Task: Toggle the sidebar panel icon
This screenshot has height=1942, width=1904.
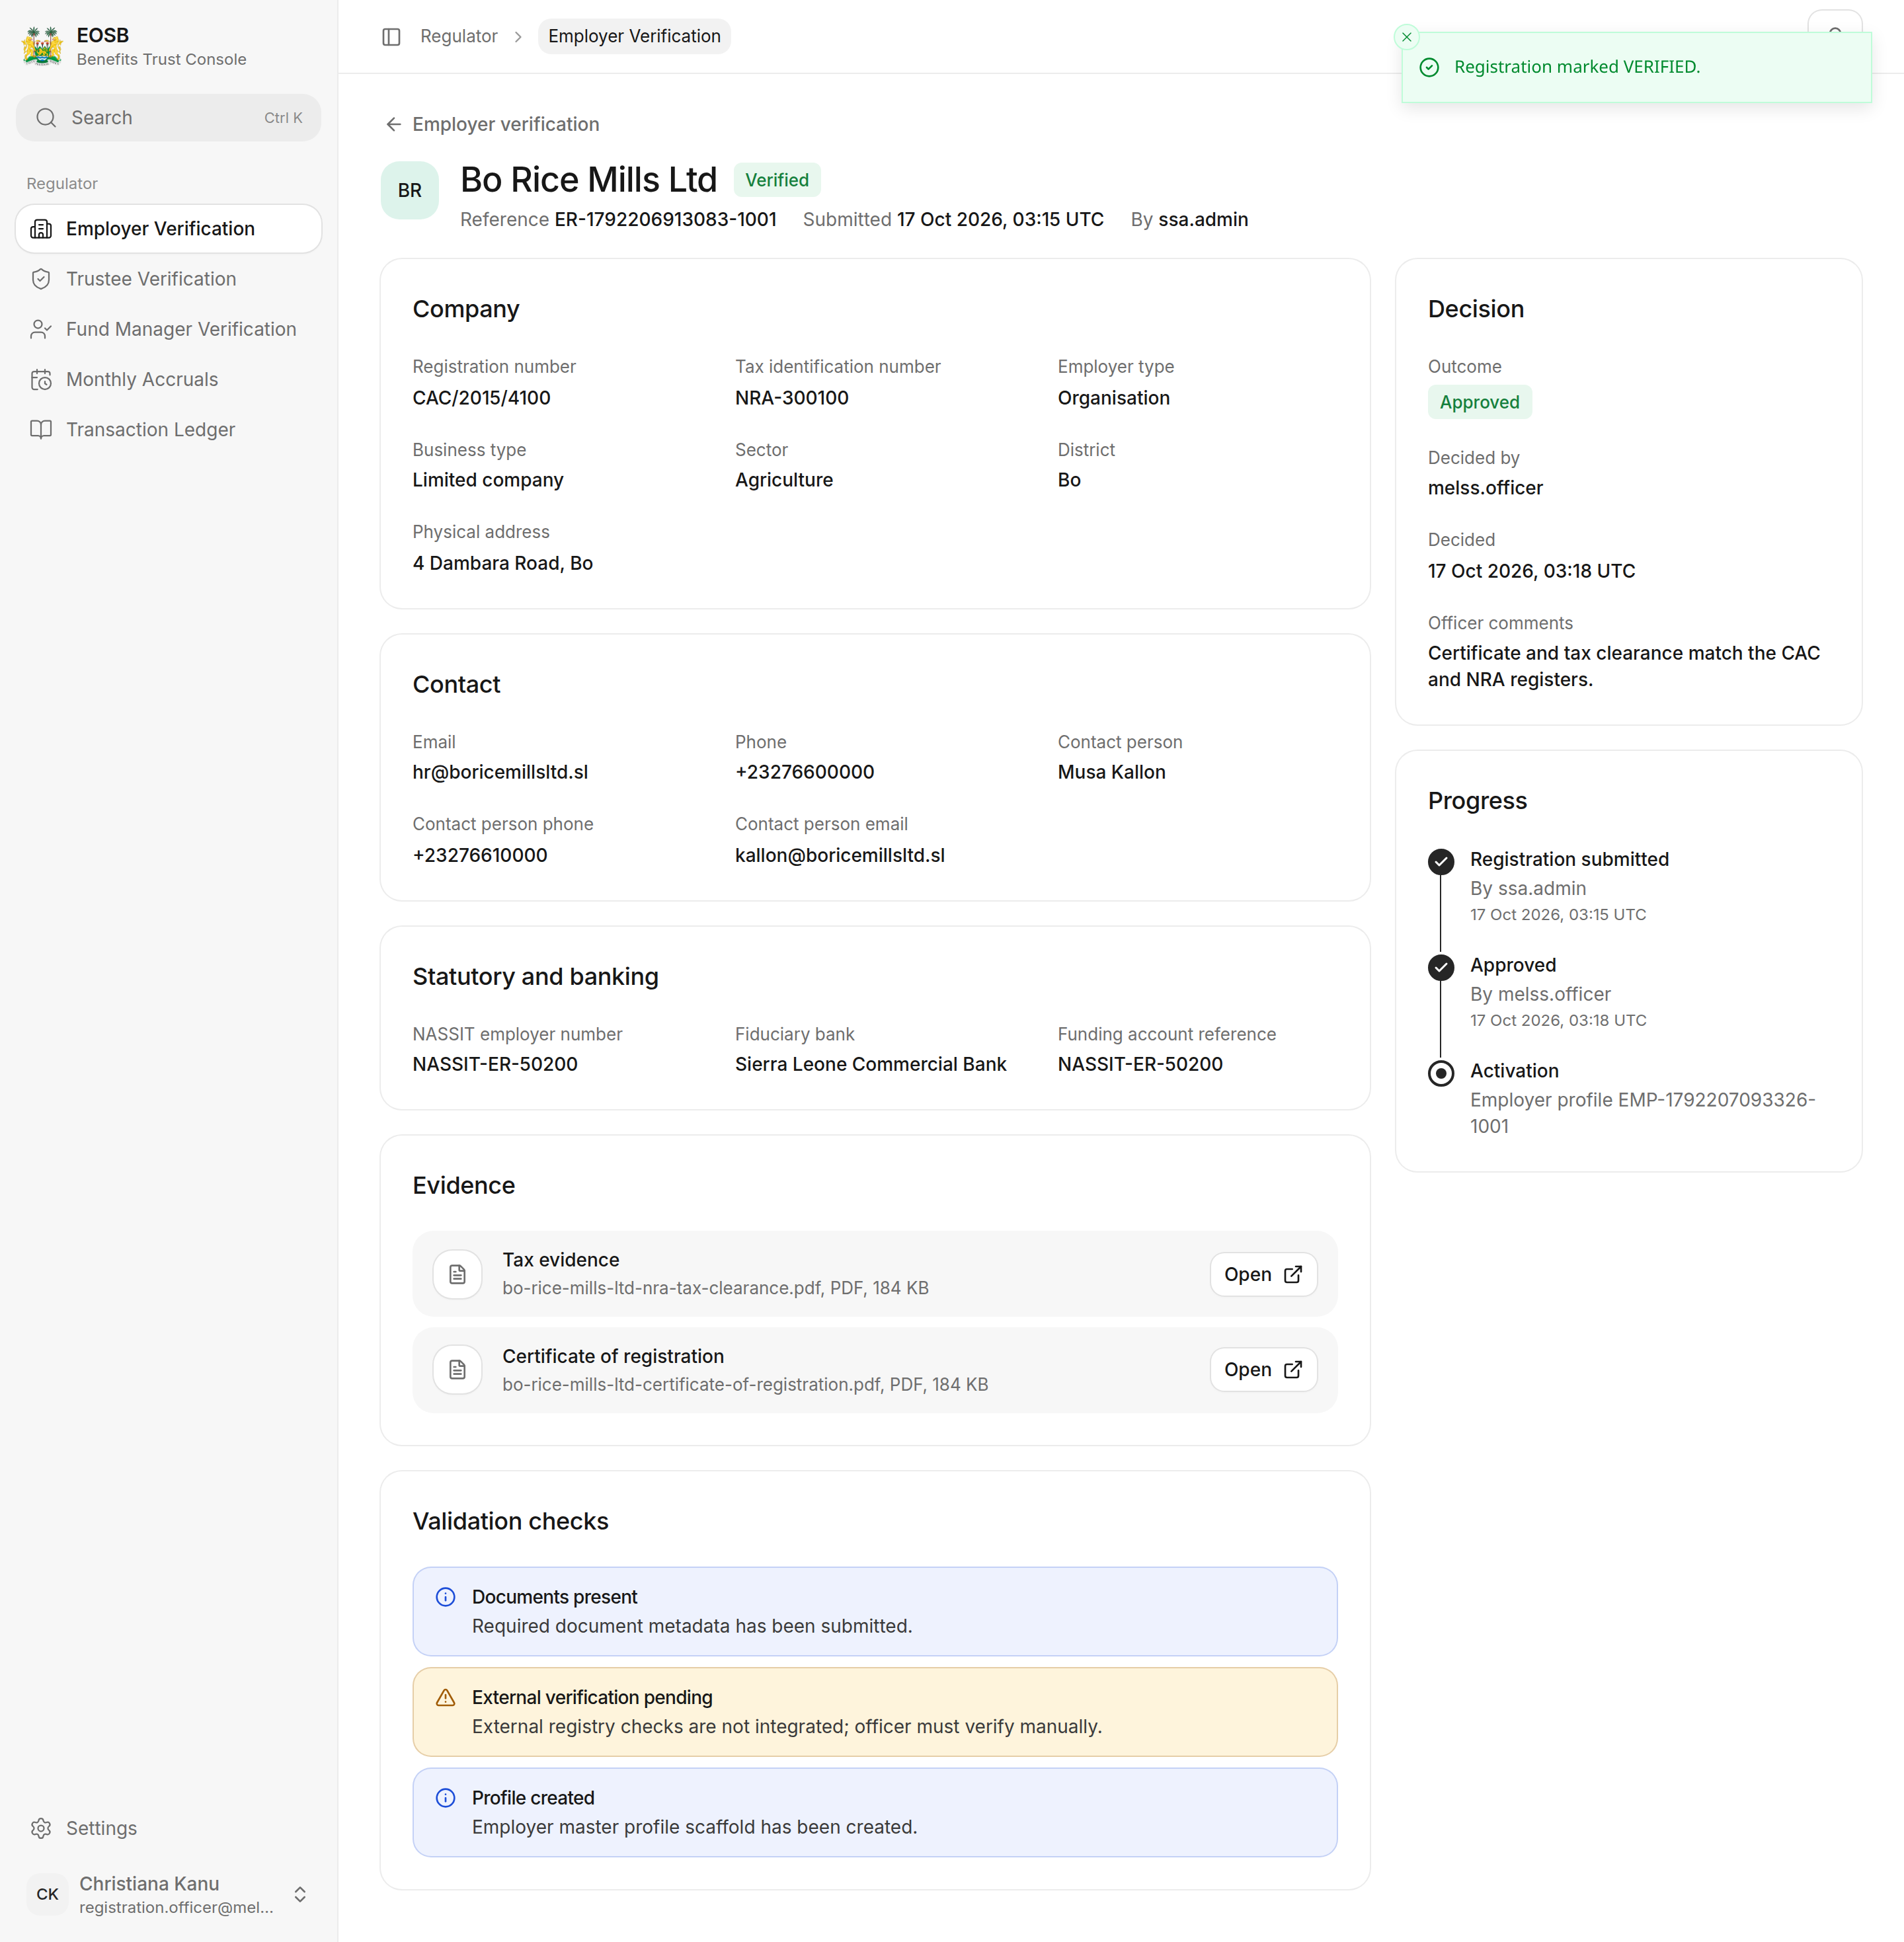Action: 391,37
